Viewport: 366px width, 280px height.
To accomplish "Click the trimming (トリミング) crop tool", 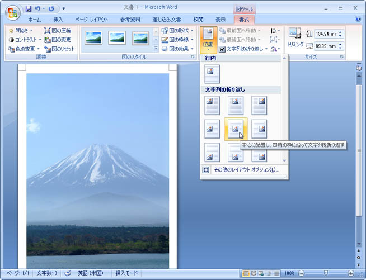I will pyautogui.click(x=294, y=37).
